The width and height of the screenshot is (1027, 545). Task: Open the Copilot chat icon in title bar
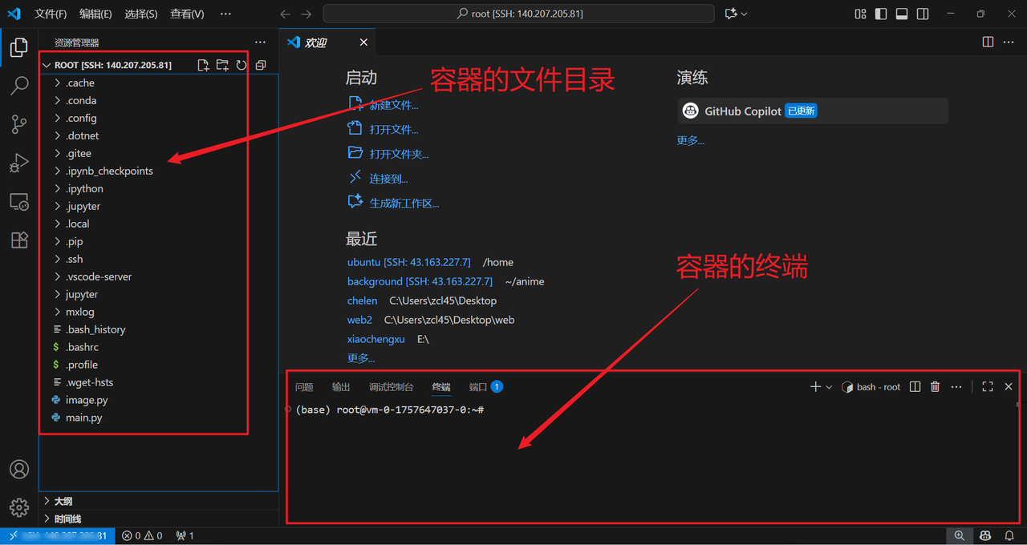(731, 14)
